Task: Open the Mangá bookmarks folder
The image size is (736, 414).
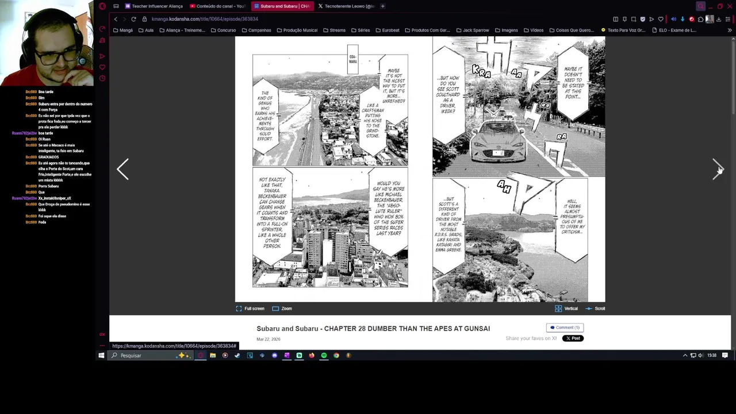Action: click(x=123, y=30)
